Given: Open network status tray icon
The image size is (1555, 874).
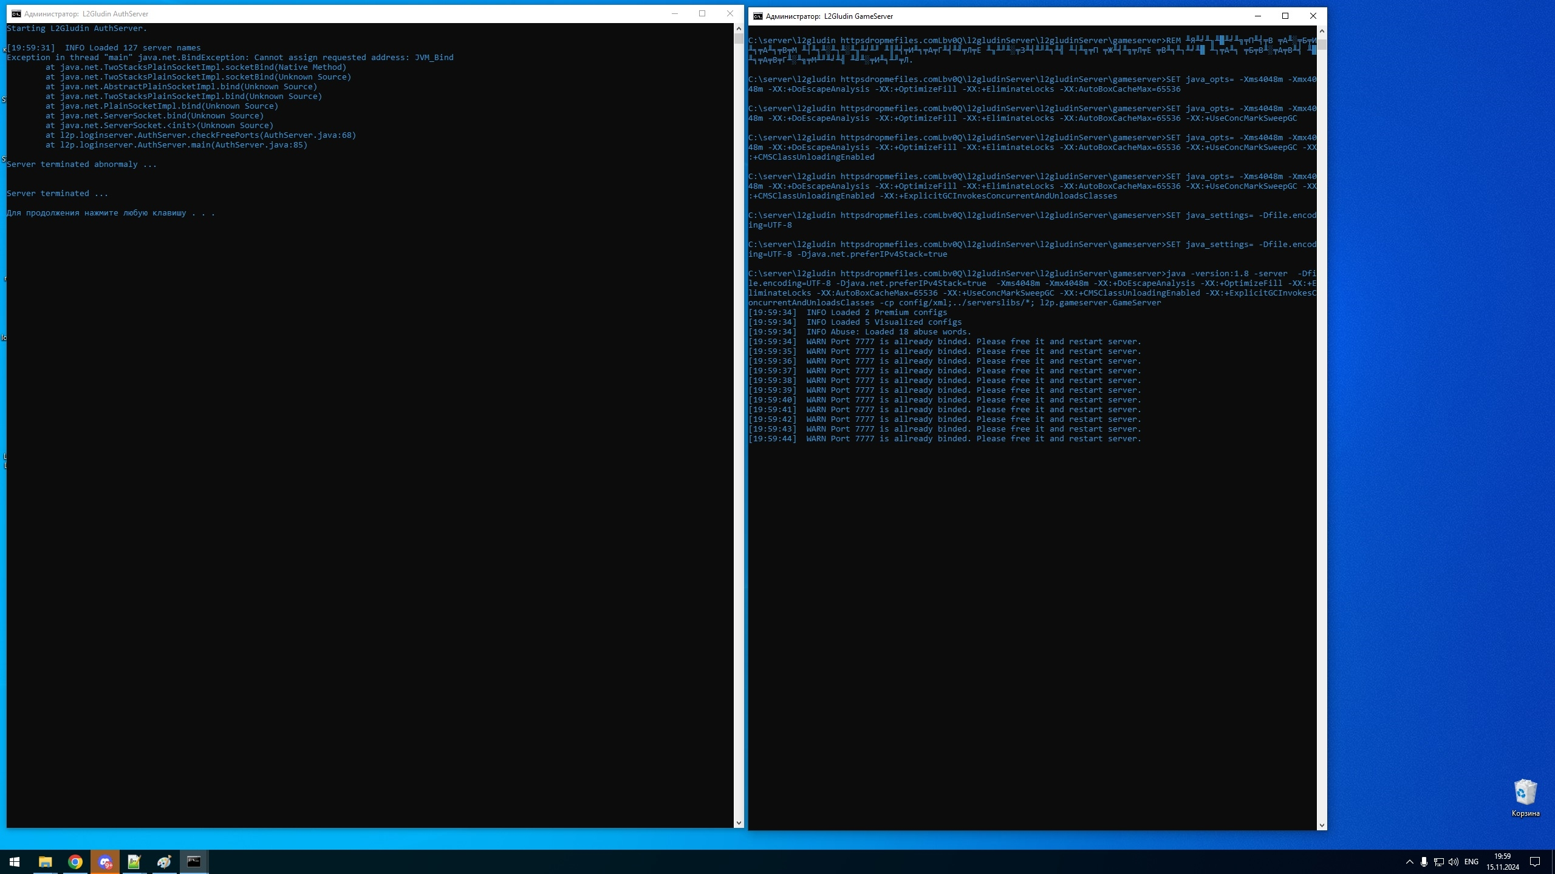Looking at the screenshot, I should (x=1438, y=862).
